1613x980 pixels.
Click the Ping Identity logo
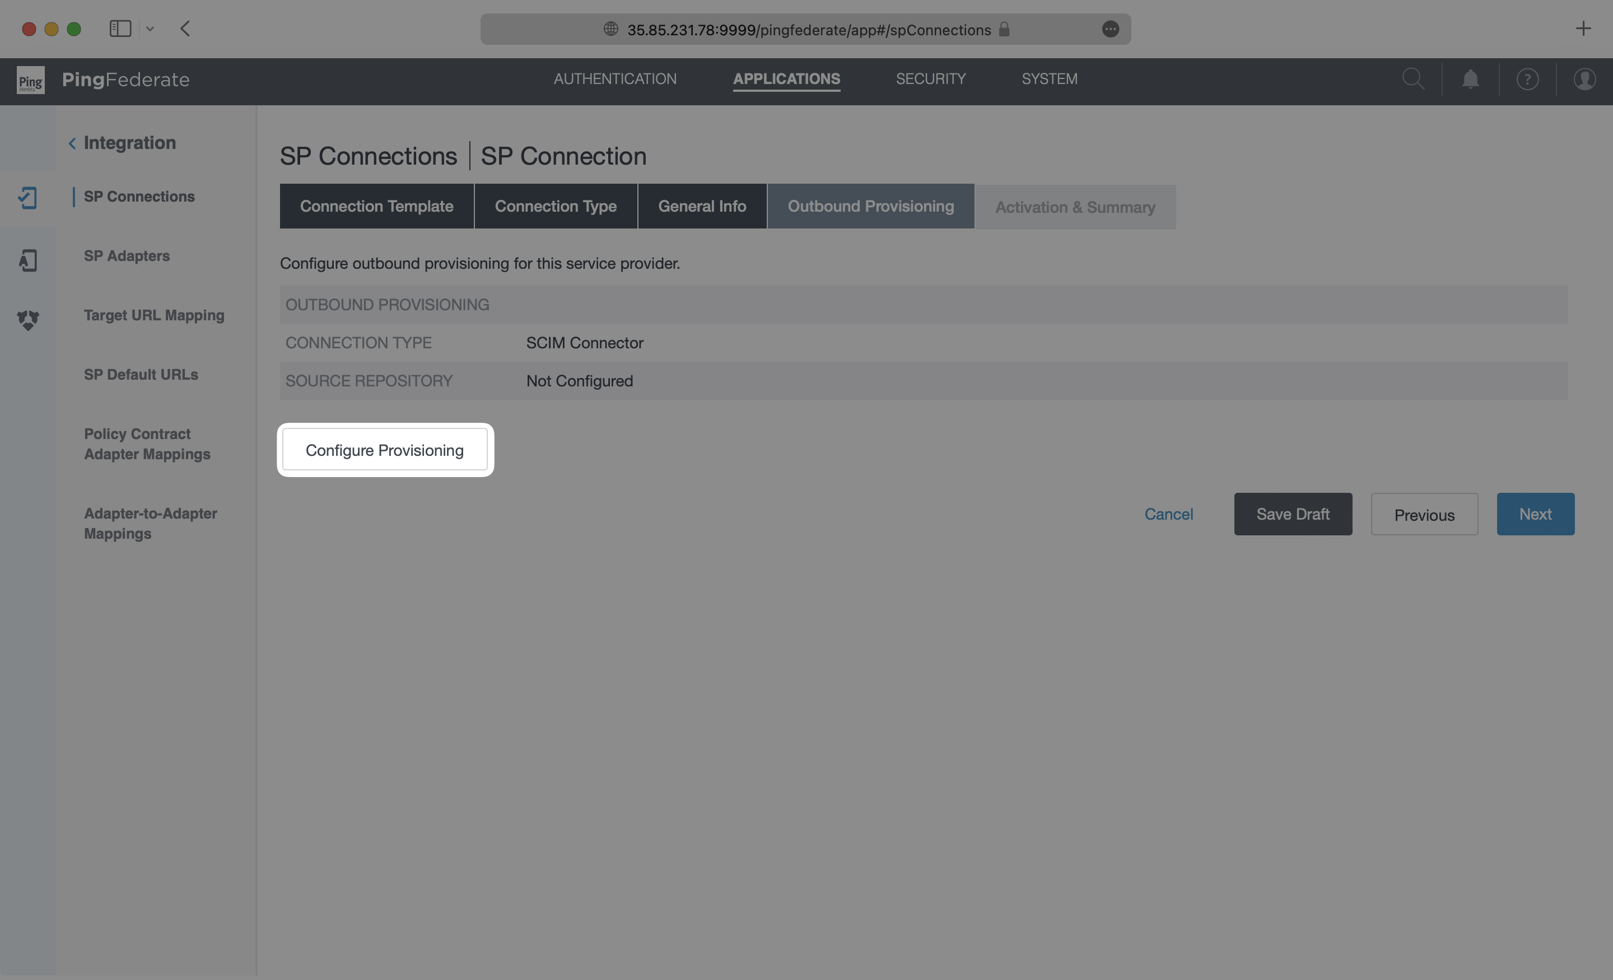30,80
